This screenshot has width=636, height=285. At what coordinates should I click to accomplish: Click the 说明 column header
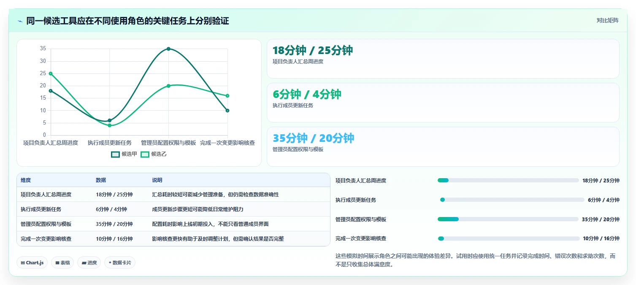(x=157, y=180)
